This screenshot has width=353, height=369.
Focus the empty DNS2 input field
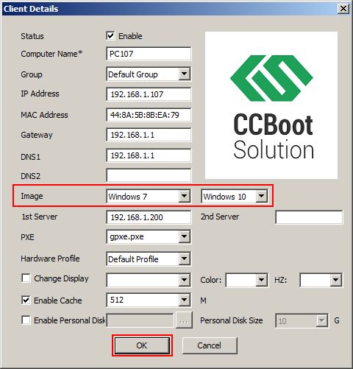pos(149,175)
